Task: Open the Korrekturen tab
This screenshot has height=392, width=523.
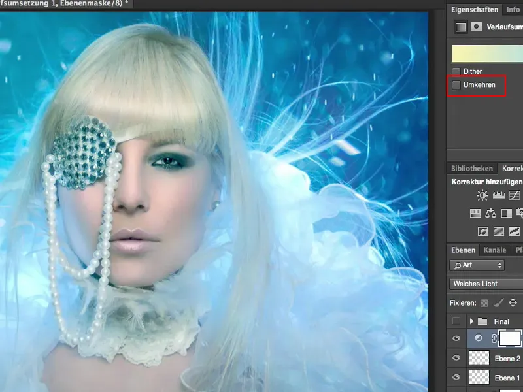Action: click(511, 169)
